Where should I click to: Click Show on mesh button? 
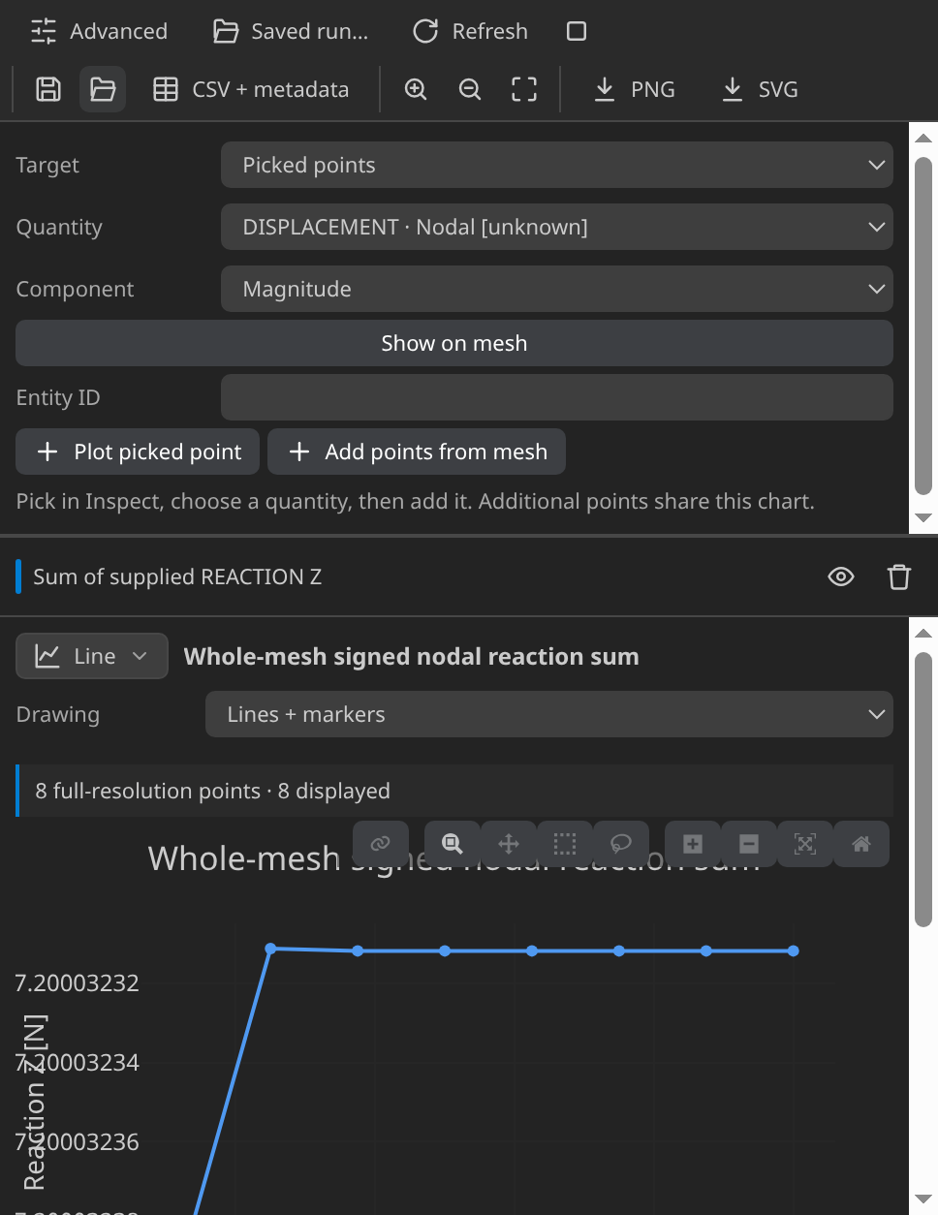[454, 343]
